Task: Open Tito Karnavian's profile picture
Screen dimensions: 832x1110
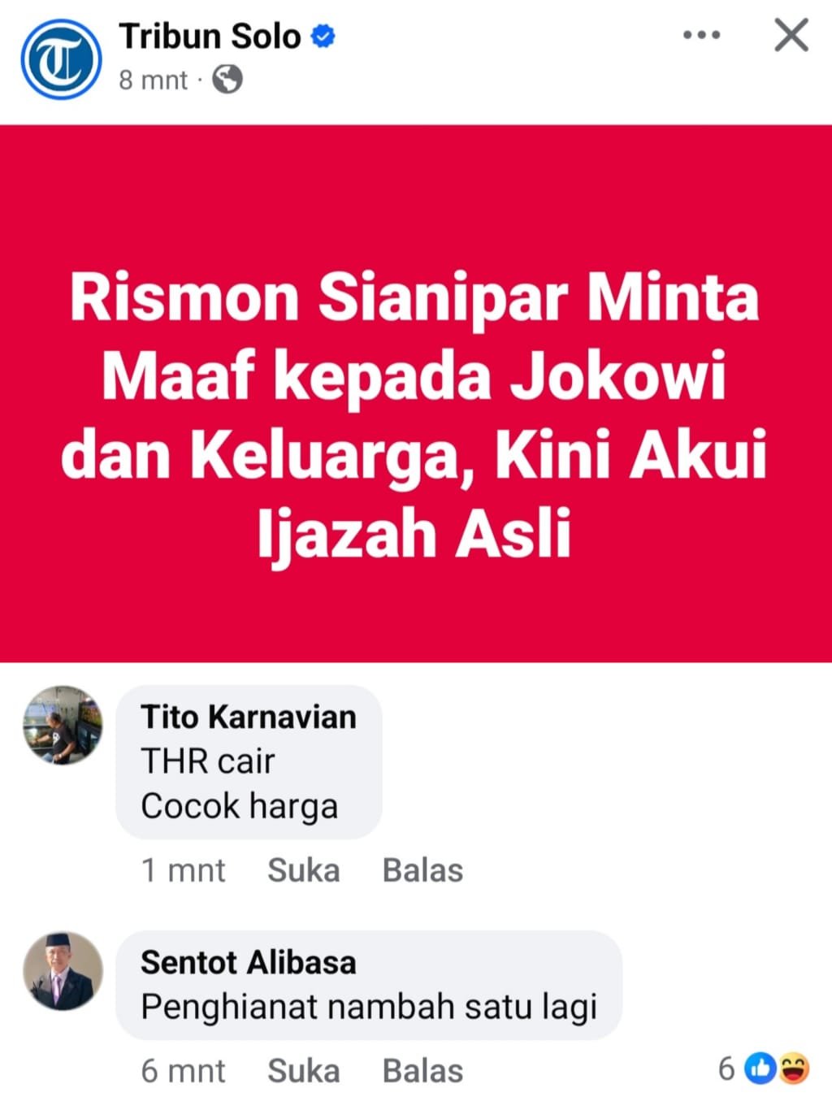Action: click(63, 726)
